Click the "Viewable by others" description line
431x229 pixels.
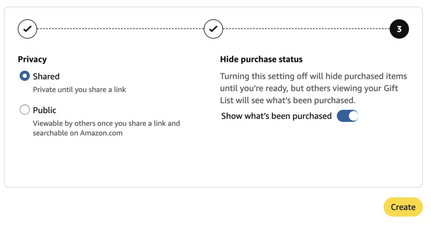click(x=106, y=123)
